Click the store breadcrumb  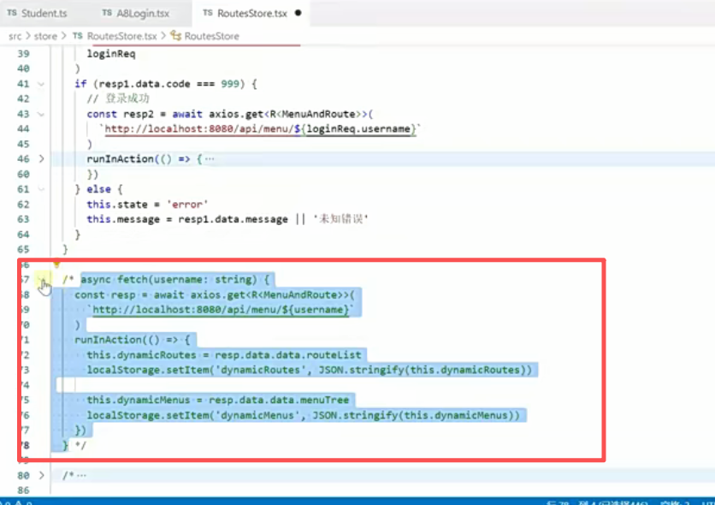[x=45, y=36]
